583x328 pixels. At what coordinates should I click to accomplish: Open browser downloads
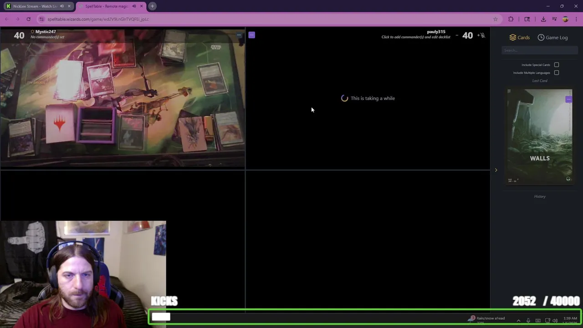tap(543, 19)
